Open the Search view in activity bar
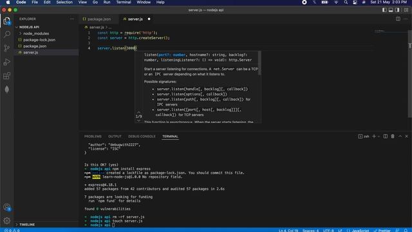Image resolution: width=412 pixels, height=232 pixels. (7, 34)
